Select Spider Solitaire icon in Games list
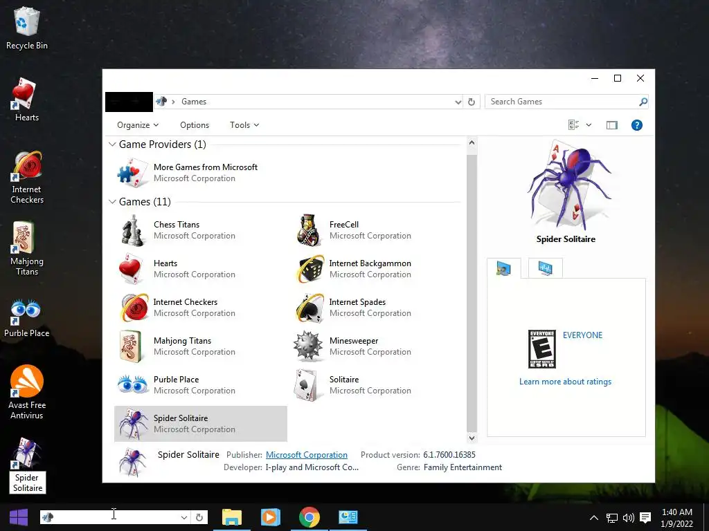The image size is (709, 531). [133, 424]
